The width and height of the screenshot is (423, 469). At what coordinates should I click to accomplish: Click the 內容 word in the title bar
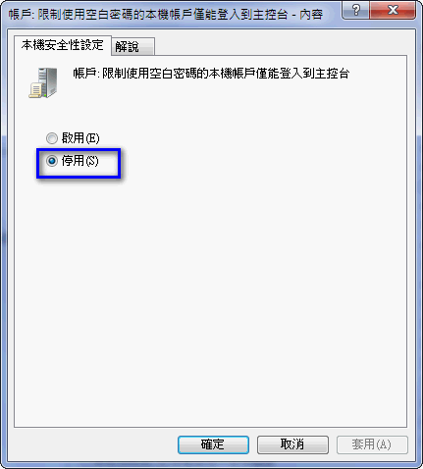(x=311, y=15)
